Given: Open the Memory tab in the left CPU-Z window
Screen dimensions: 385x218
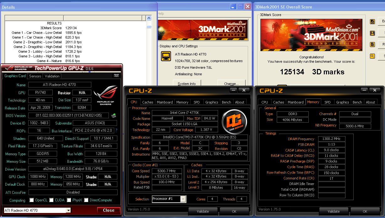Looking at the screenshot, I should 182,102.
